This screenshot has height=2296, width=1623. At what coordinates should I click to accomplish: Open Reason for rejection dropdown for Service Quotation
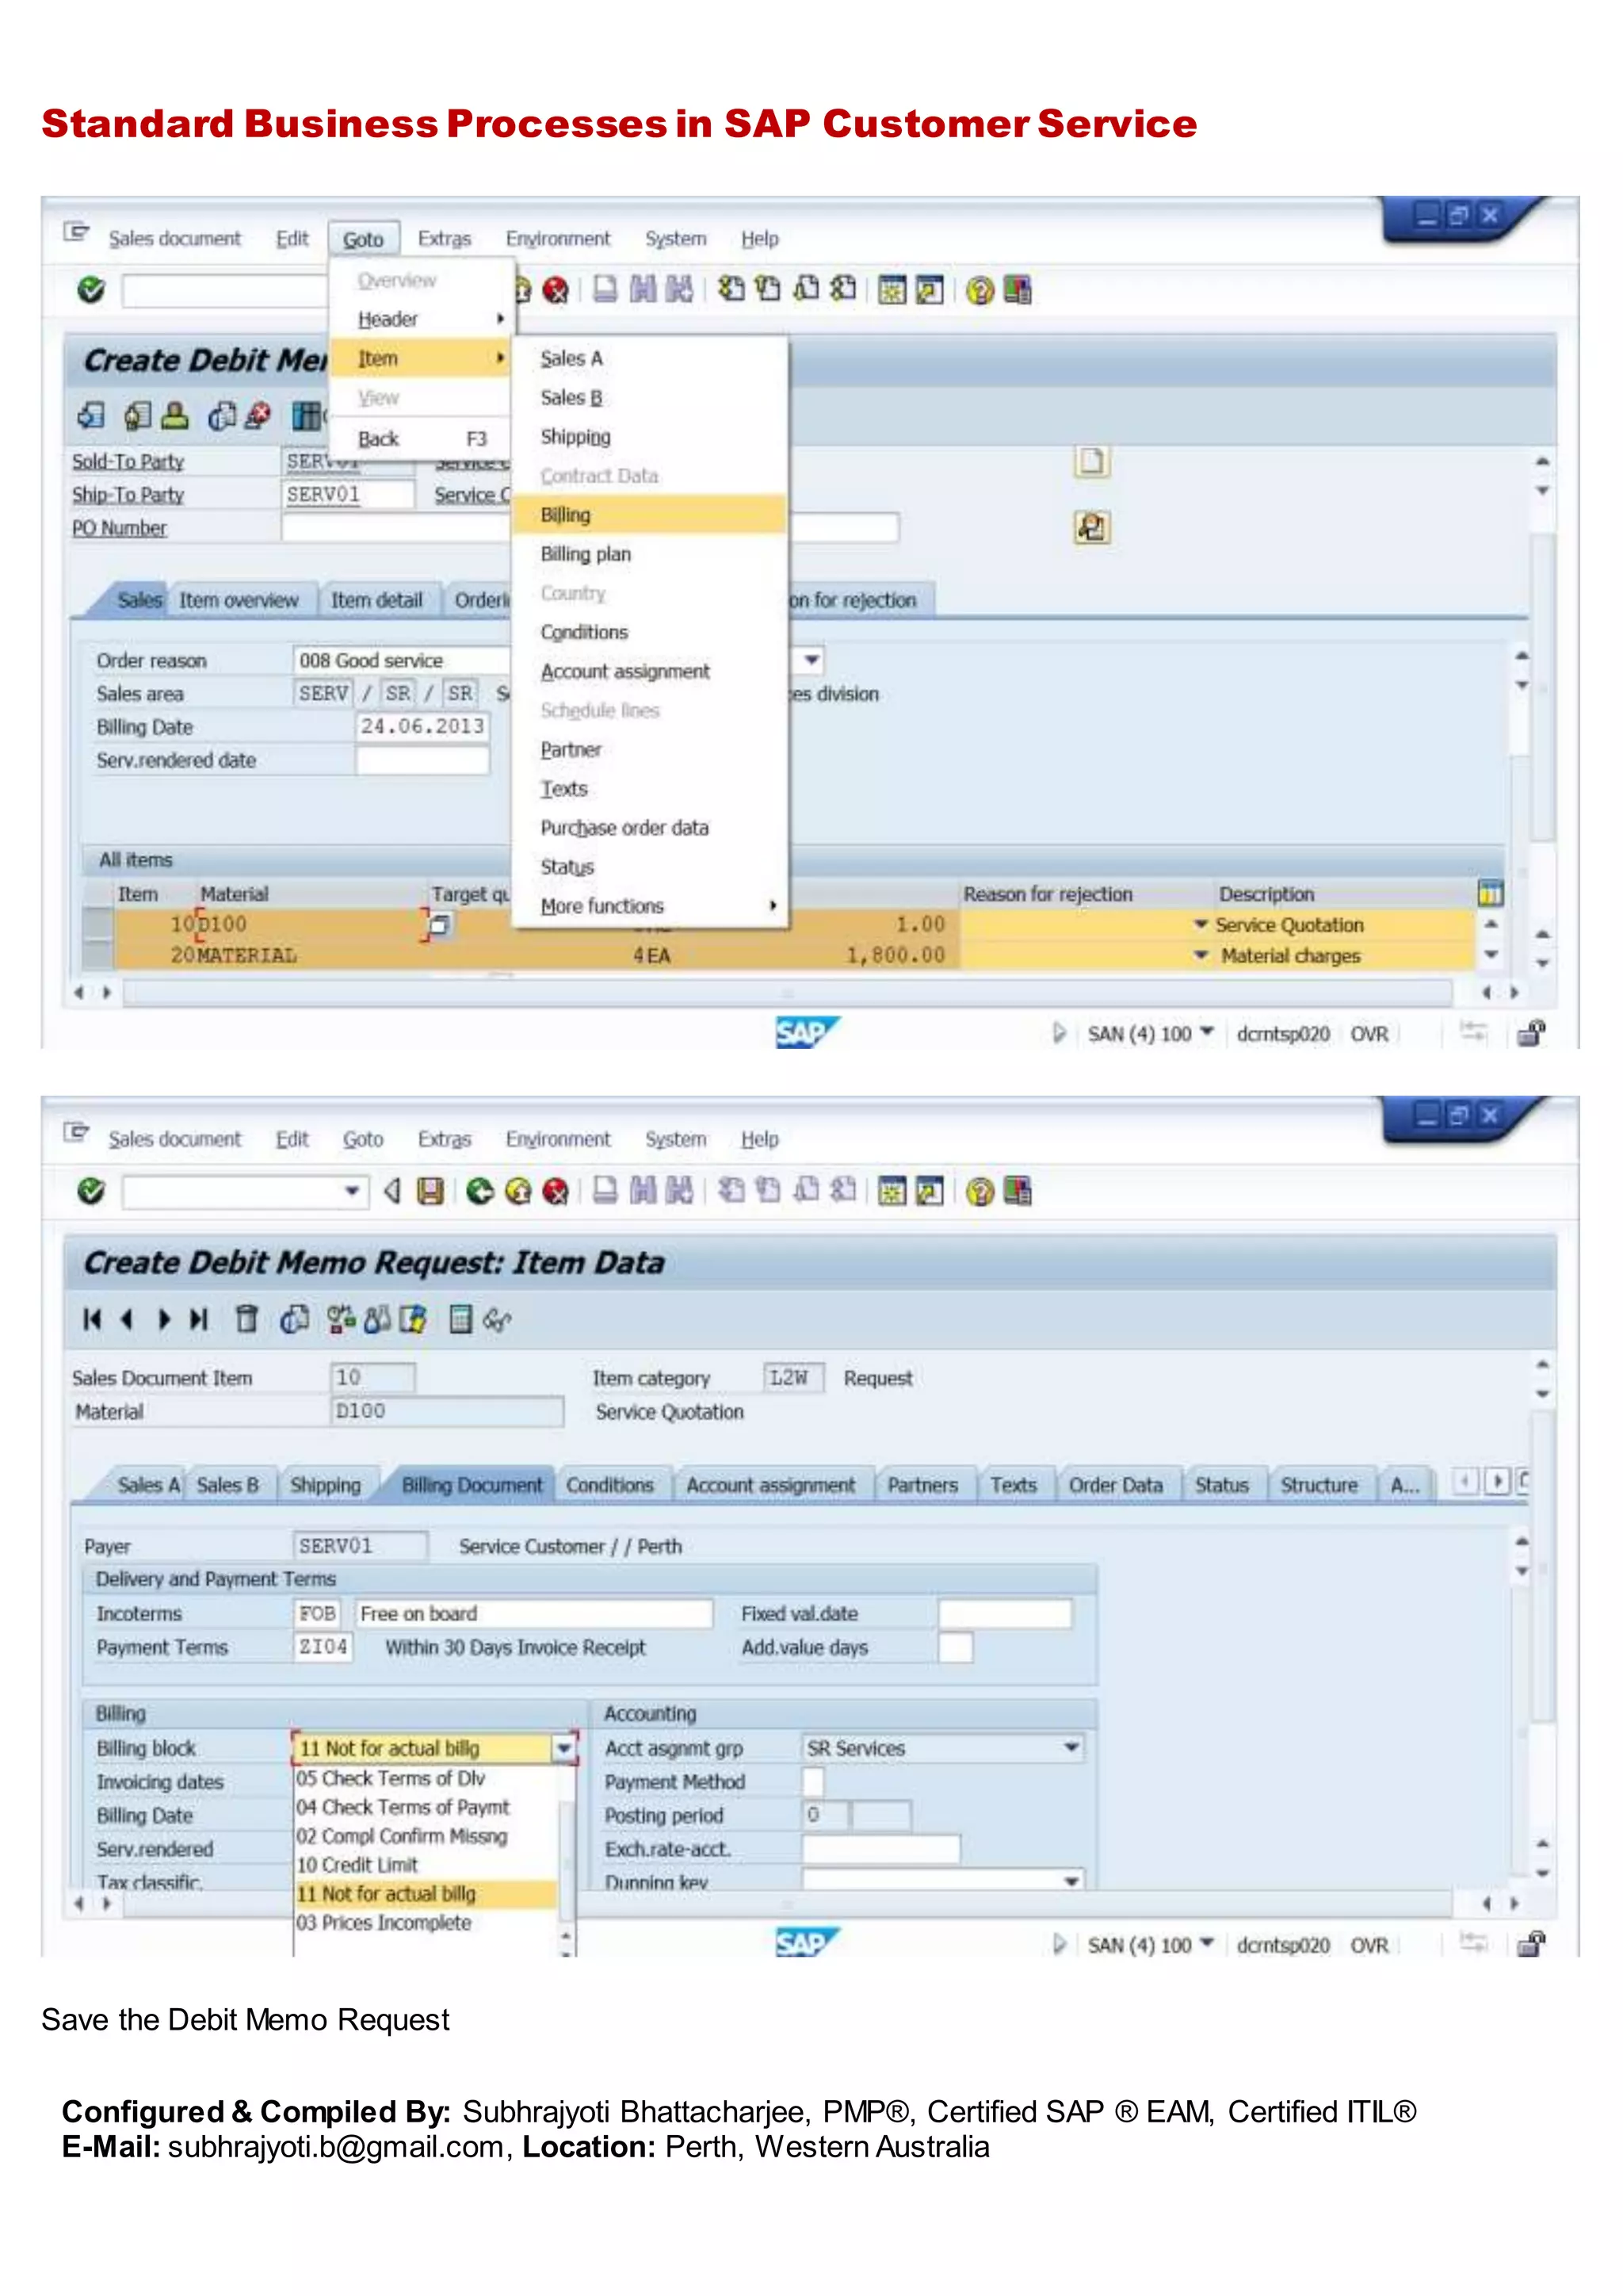[x=1201, y=925]
